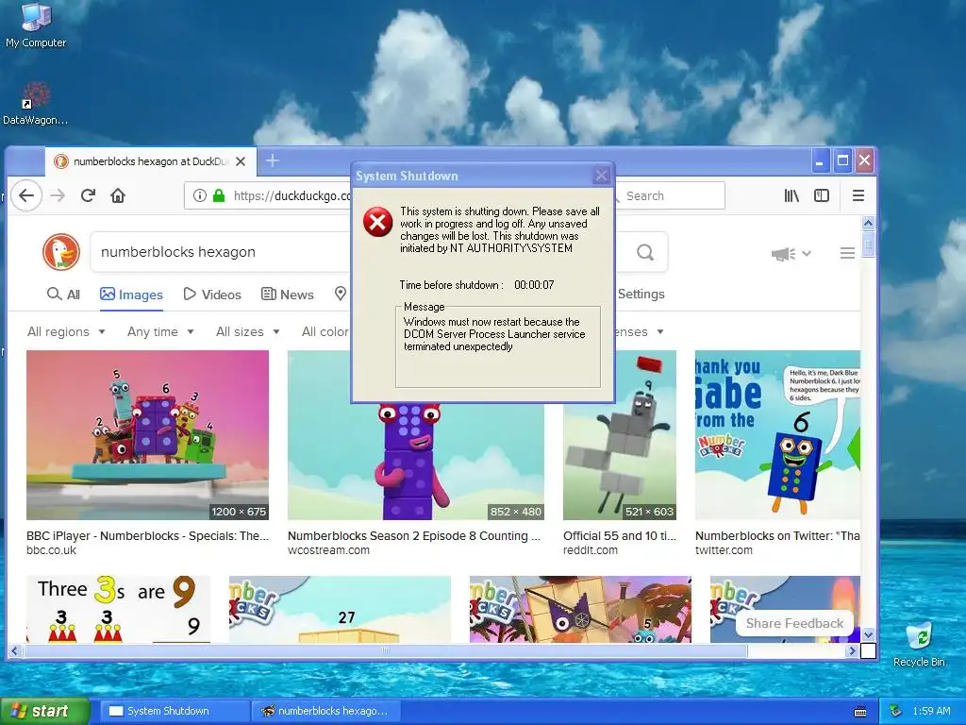The height and width of the screenshot is (725, 966).
Task: Click vertical scrollbar up arrow
Action: click(868, 223)
